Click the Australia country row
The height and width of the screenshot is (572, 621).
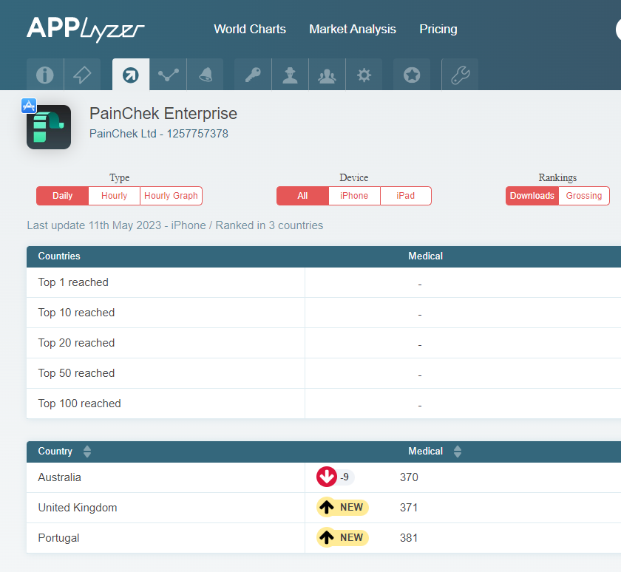click(x=324, y=477)
